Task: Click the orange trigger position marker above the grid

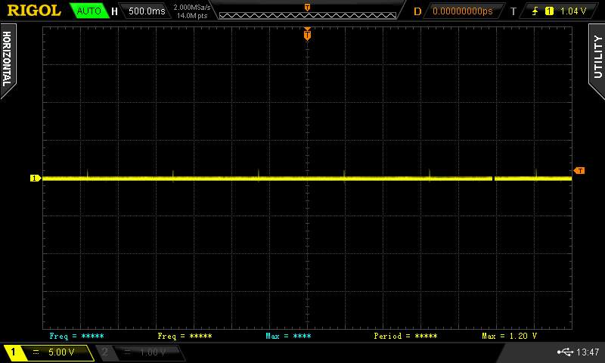Action: click(x=307, y=33)
